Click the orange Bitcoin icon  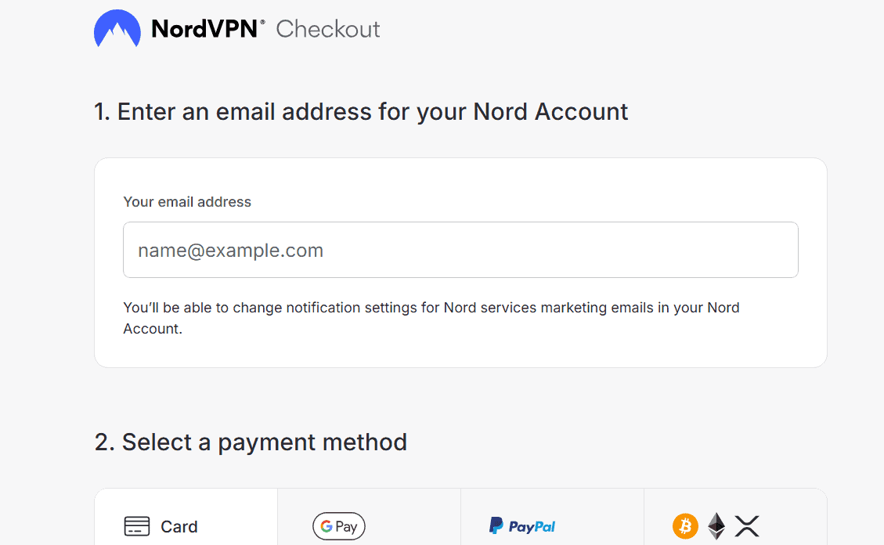685,526
